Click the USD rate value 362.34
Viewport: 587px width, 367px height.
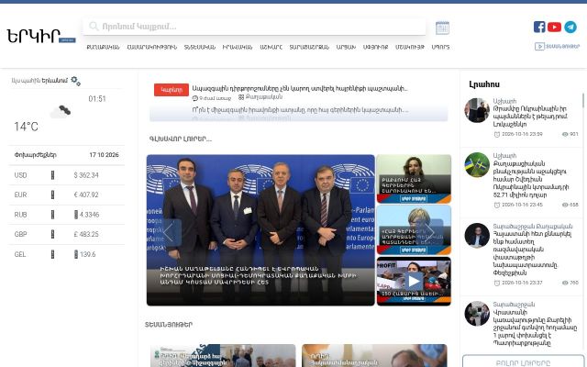tap(86, 175)
